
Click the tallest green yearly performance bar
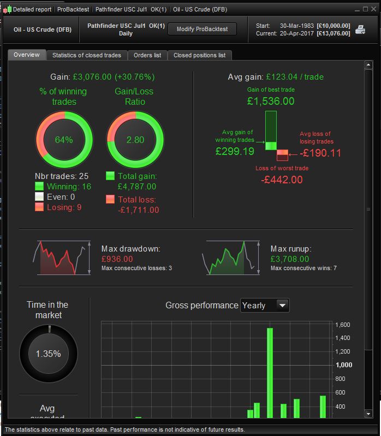pyautogui.click(x=270, y=373)
